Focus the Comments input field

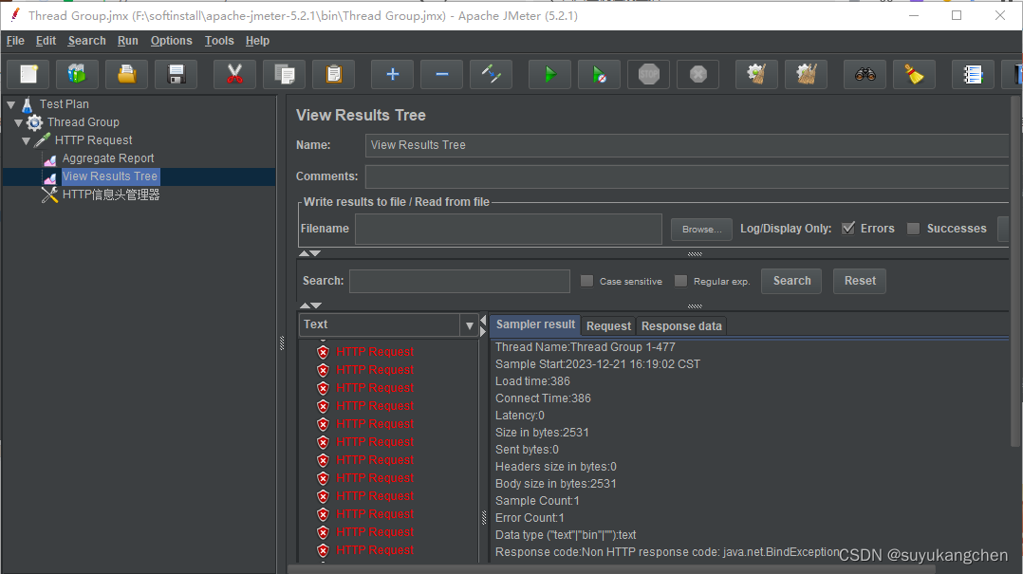coord(687,176)
